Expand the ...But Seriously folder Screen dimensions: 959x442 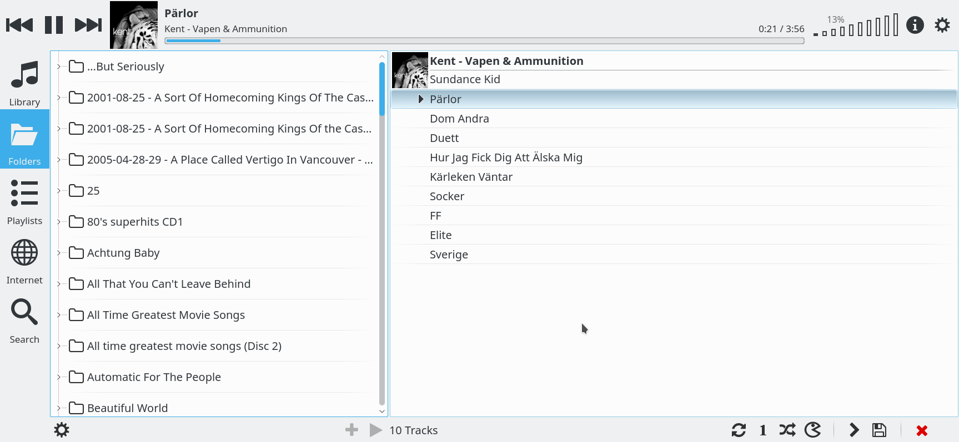58,67
